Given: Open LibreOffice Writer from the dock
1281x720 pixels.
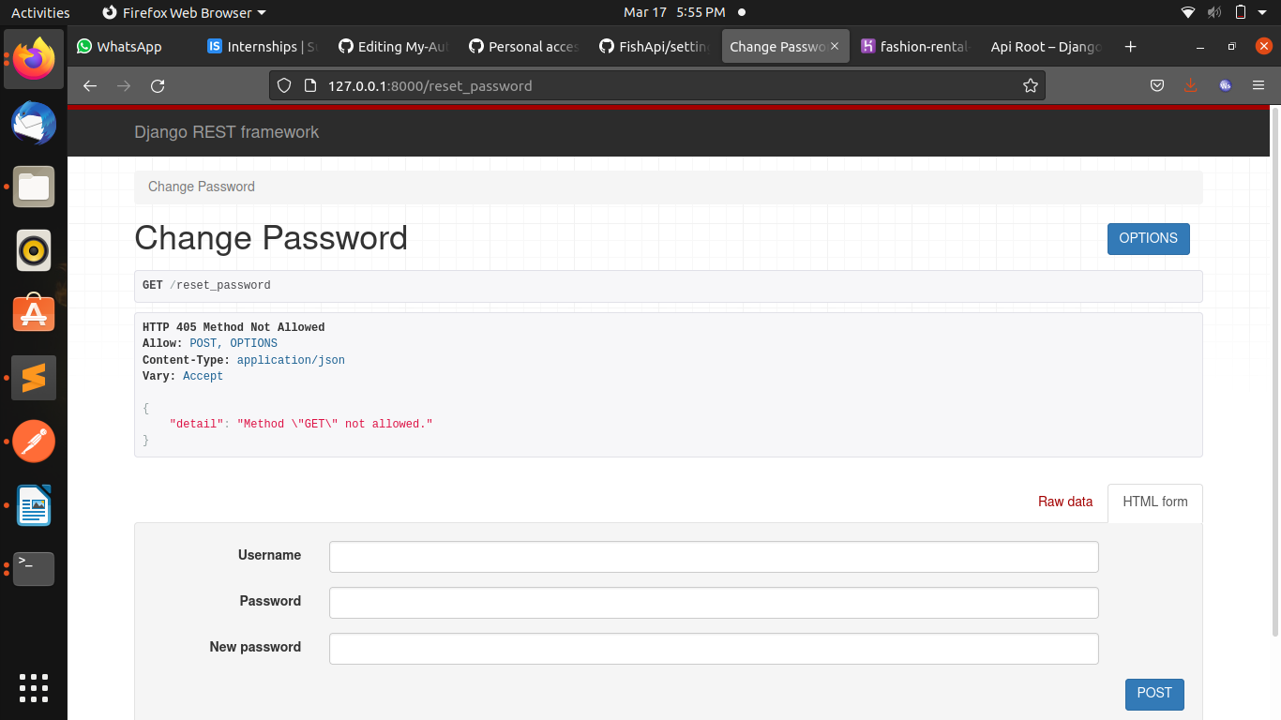Looking at the screenshot, I should click(33, 505).
